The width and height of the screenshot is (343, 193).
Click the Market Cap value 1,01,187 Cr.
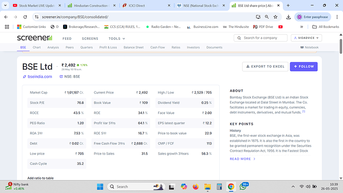(x=74, y=93)
